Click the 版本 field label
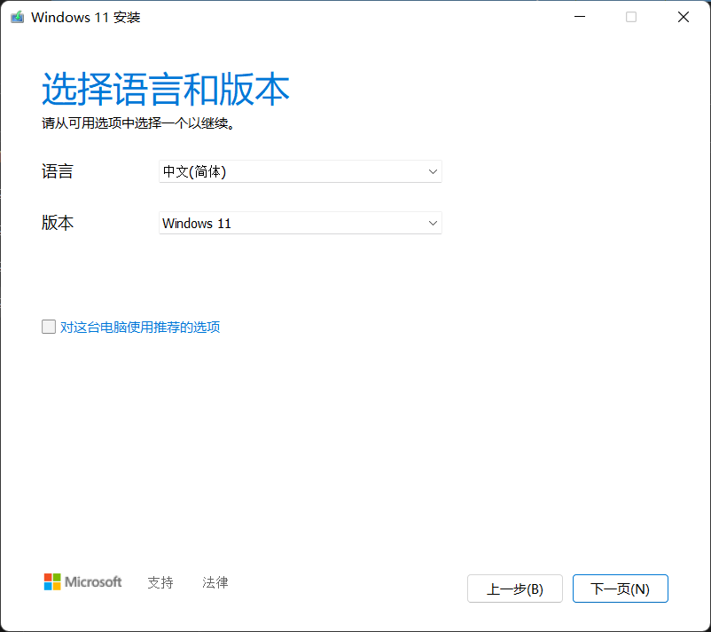This screenshot has width=711, height=632. coord(58,223)
